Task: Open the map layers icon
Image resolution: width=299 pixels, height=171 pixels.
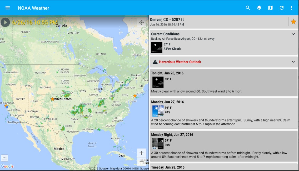Action: [x=259, y=8]
